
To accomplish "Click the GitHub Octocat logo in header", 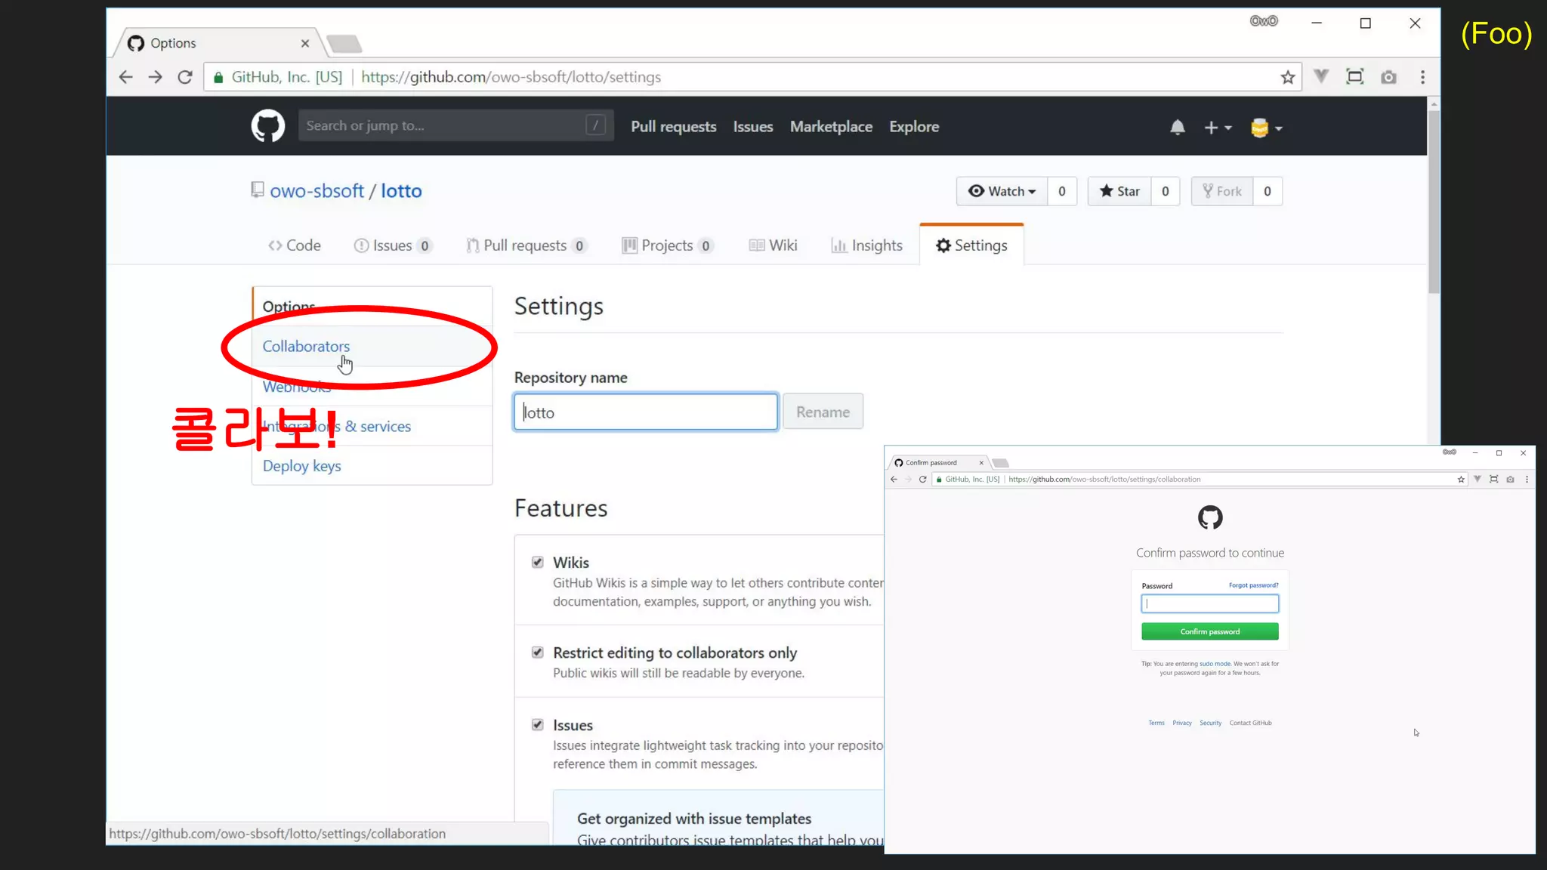I will 267,126.
